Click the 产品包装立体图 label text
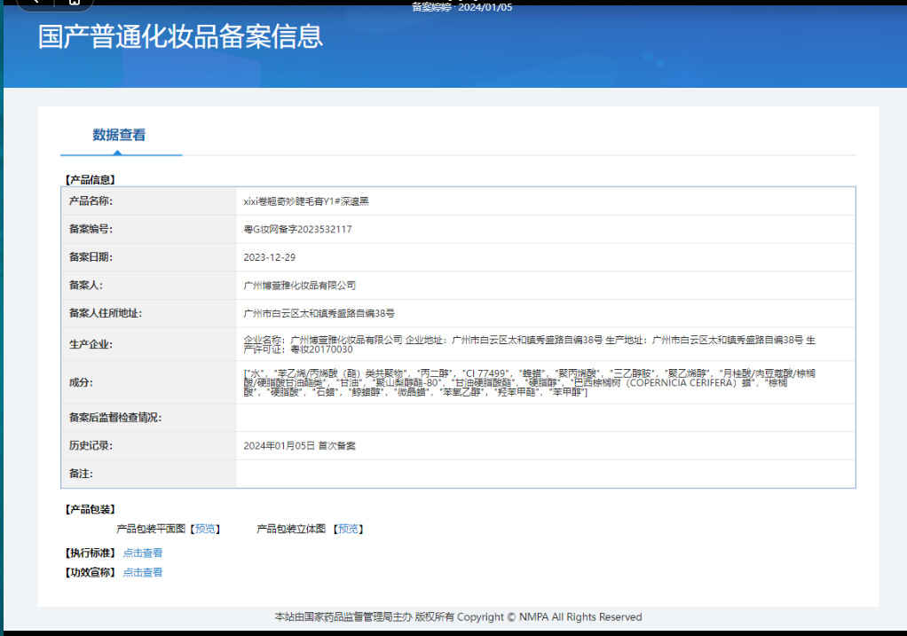The image size is (907, 636). click(291, 529)
